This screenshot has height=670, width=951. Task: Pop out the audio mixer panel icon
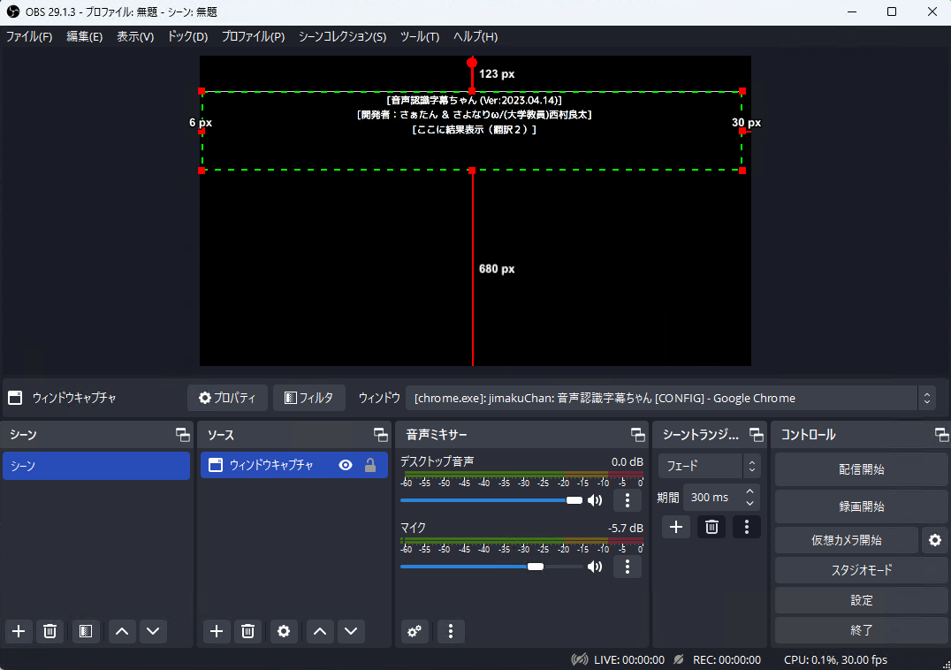click(637, 434)
